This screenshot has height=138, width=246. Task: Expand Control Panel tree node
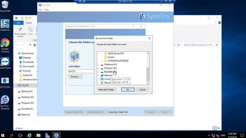point(98,79)
